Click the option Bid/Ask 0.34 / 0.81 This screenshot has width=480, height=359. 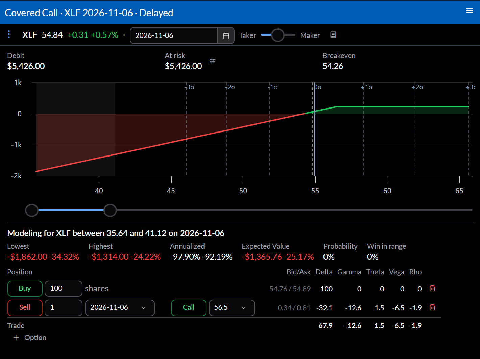pos(294,308)
